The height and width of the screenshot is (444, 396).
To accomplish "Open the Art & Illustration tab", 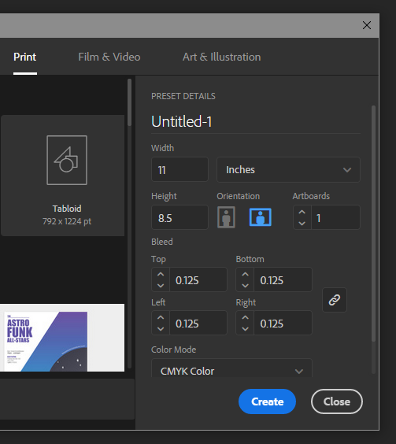I will pos(222,57).
